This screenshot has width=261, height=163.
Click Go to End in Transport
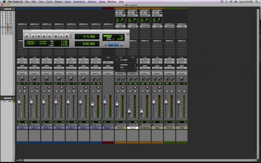(49, 36)
